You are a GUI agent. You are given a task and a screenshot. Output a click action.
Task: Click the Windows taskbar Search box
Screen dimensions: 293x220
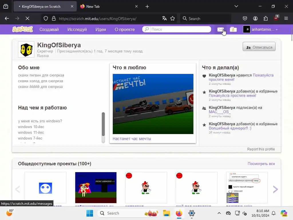point(128,213)
